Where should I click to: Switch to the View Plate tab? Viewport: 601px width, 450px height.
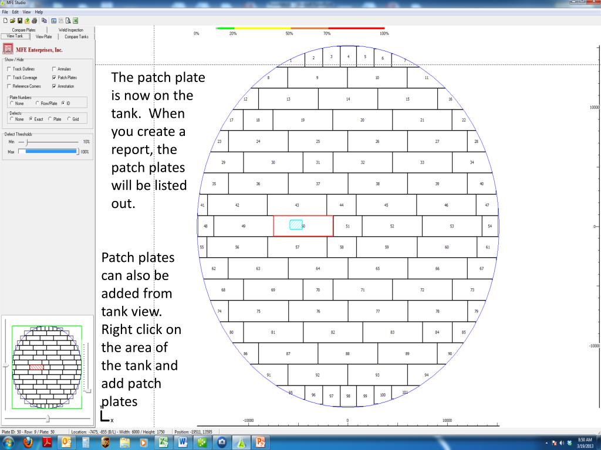[x=43, y=37]
